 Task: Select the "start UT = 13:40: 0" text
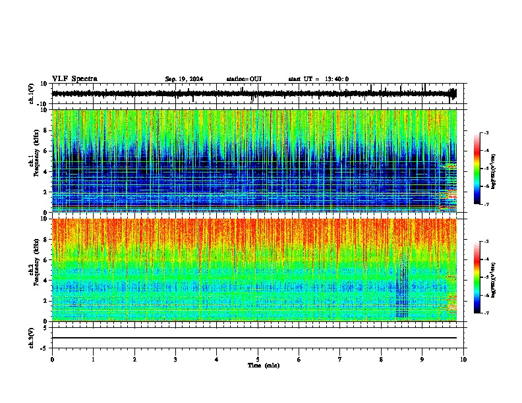click(318, 79)
